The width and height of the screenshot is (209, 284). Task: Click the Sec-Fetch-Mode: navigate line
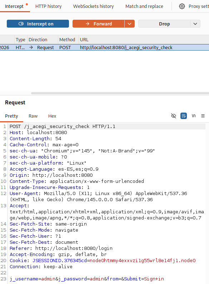pyautogui.click(x=44, y=230)
